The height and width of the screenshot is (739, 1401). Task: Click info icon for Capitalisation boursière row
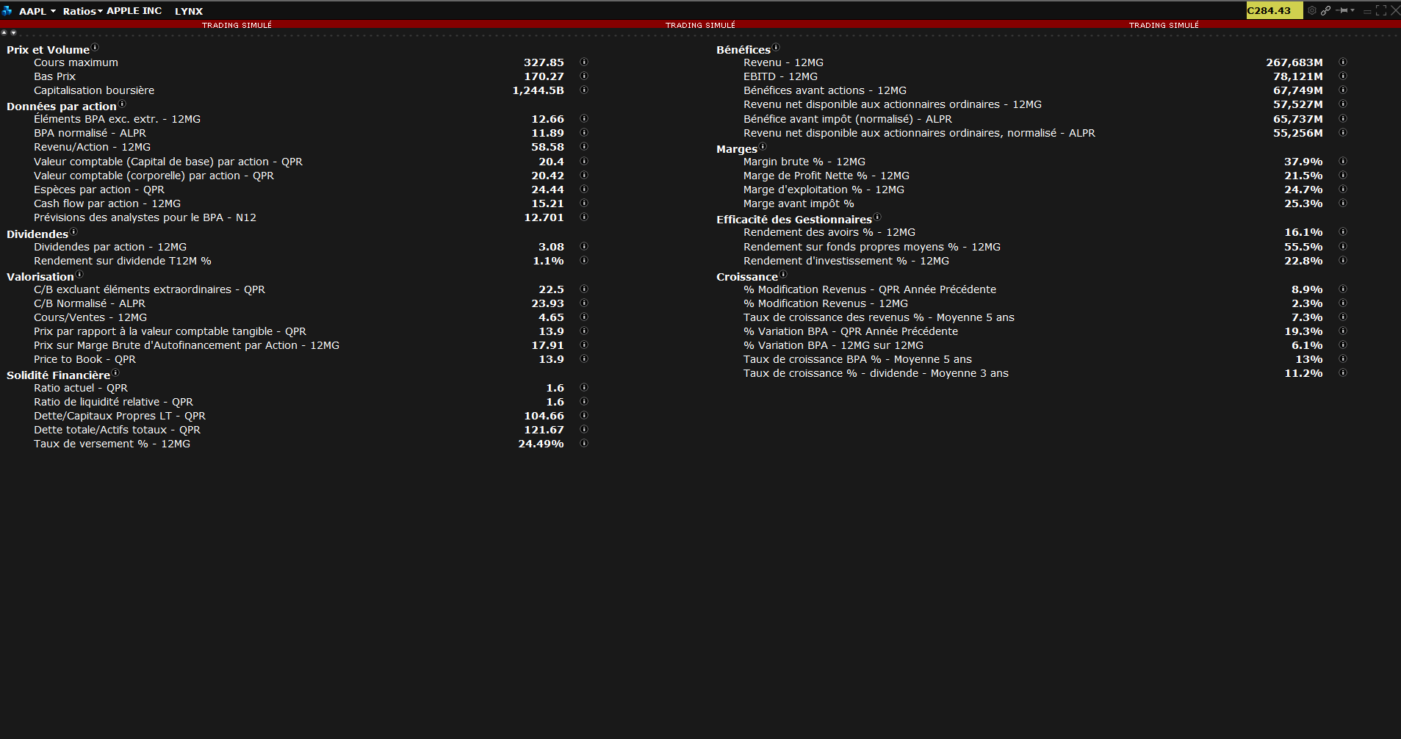click(x=584, y=90)
